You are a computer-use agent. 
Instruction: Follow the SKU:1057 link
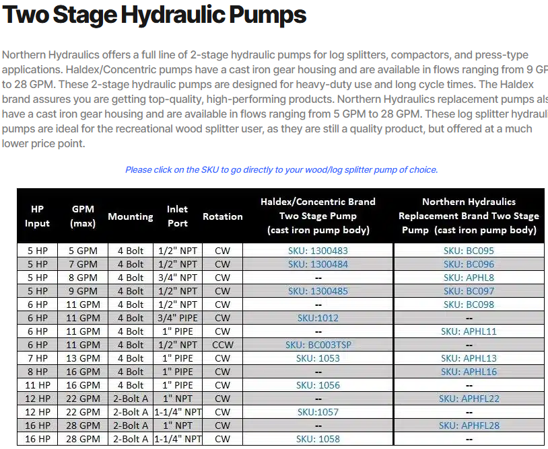318,412
